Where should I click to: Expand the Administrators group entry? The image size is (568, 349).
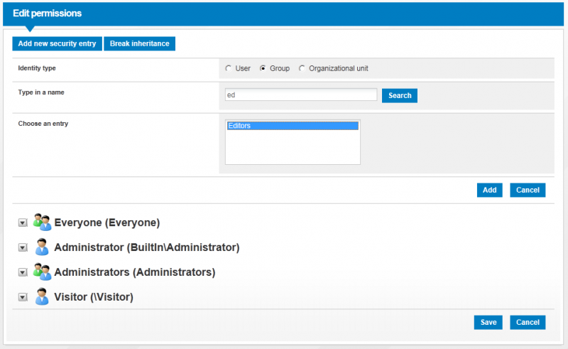pyautogui.click(x=23, y=272)
